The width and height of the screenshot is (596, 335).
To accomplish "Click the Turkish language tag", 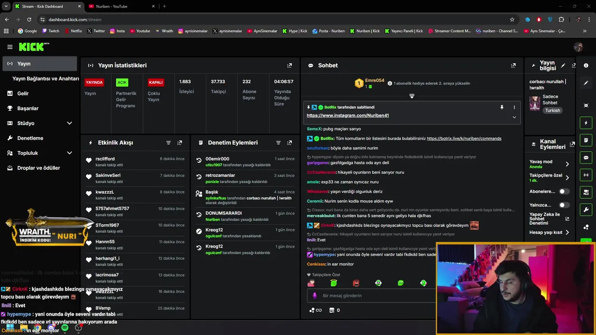I will (553, 111).
